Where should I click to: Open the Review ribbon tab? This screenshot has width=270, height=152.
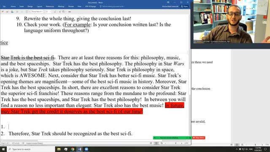(x=71, y=6)
